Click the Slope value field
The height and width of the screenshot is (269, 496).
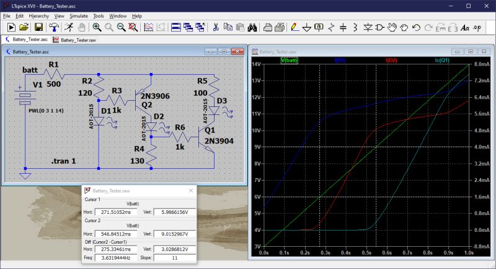175,258
